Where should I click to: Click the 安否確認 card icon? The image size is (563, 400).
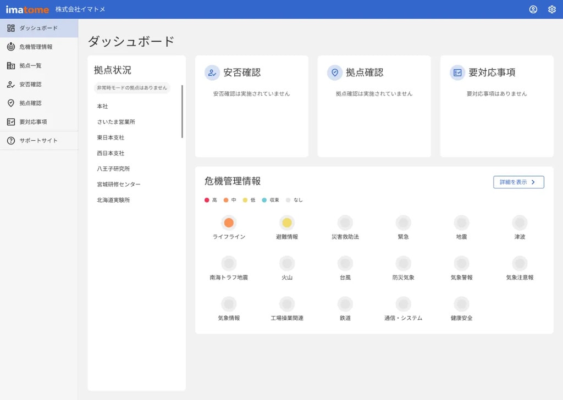212,73
